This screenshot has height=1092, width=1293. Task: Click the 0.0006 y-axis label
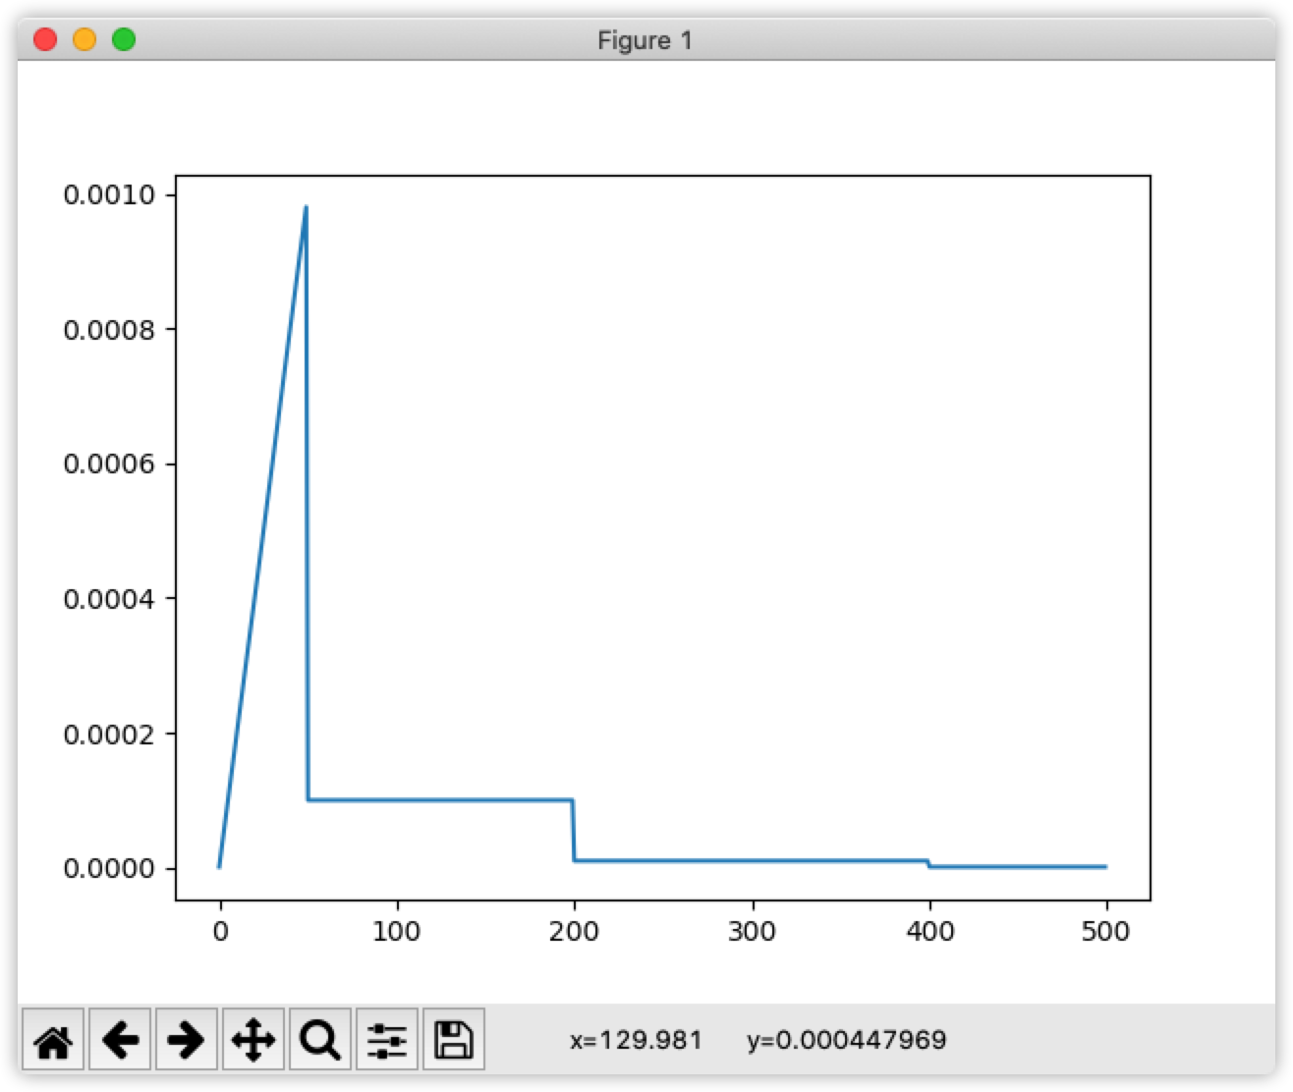[x=109, y=464]
